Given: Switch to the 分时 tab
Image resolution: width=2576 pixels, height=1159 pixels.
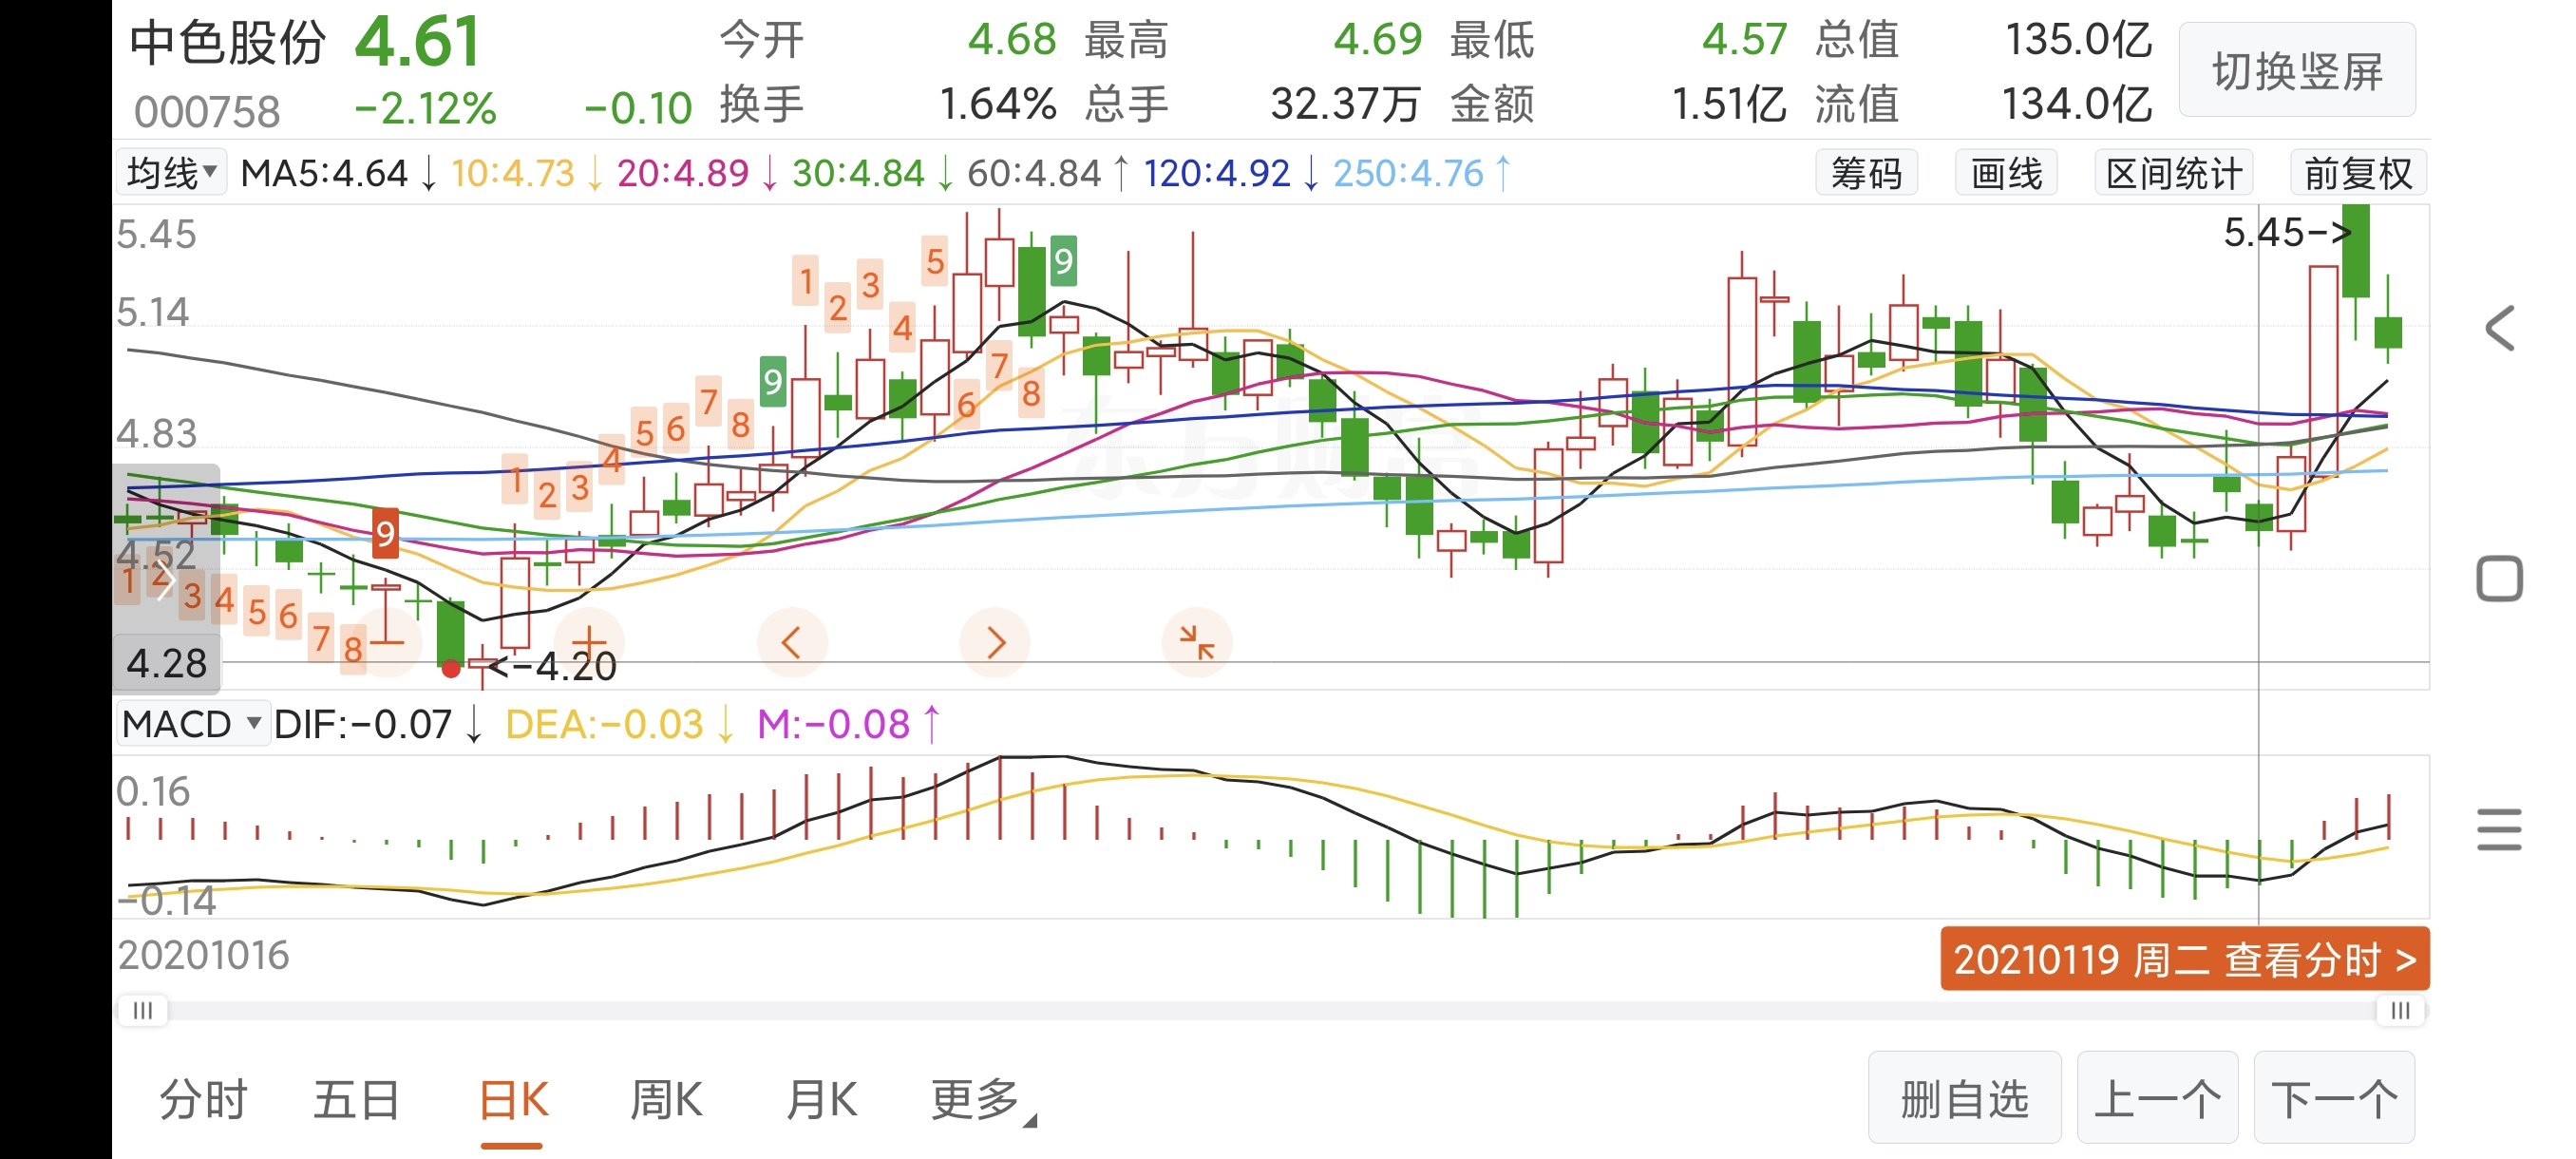Looking at the screenshot, I should click(203, 1100).
